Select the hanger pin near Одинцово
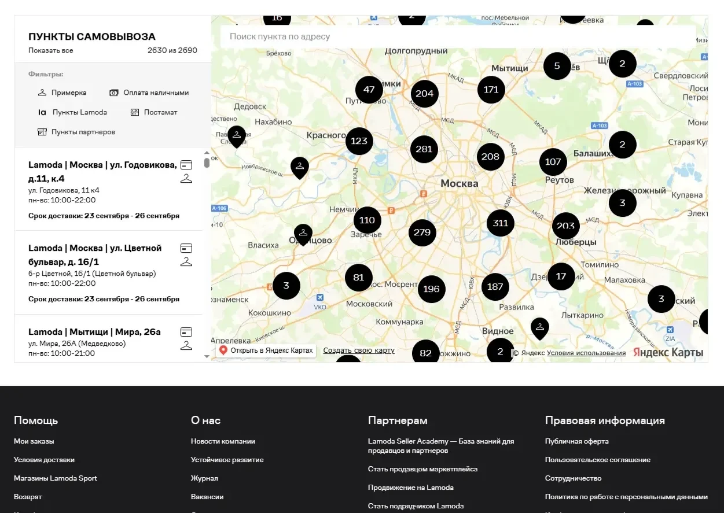Screen dimensions: 724x513 (303, 234)
